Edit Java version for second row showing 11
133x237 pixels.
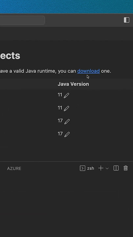(x=66, y=108)
